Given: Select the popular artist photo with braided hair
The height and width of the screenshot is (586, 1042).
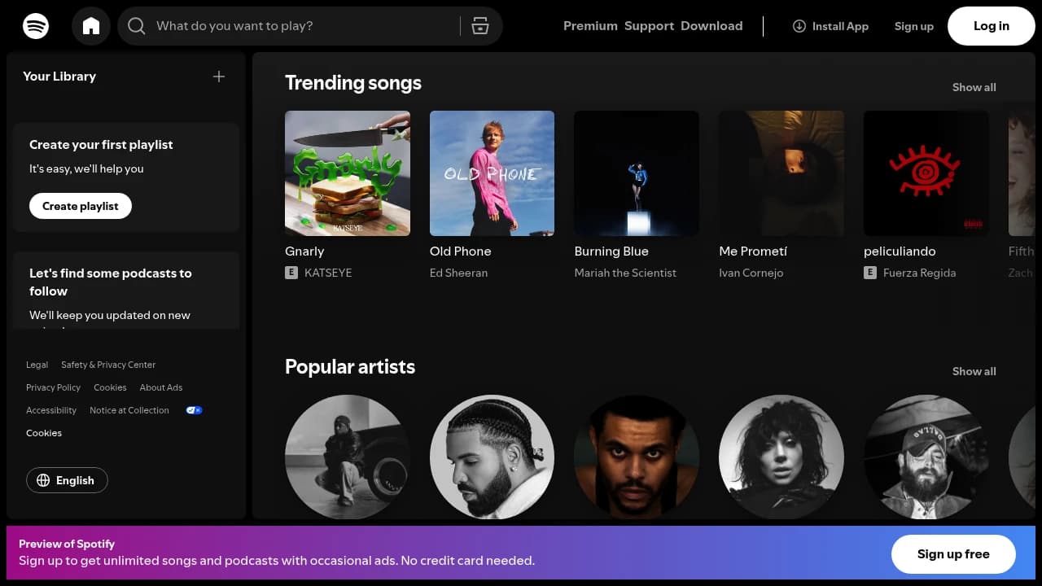Looking at the screenshot, I should tap(492, 457).
